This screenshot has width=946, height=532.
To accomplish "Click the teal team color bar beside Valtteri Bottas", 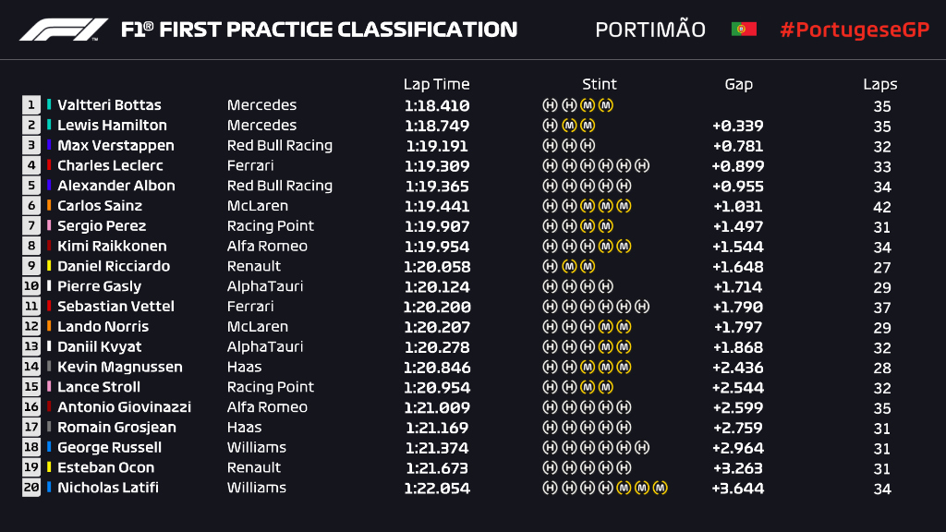I will [49, 105].
